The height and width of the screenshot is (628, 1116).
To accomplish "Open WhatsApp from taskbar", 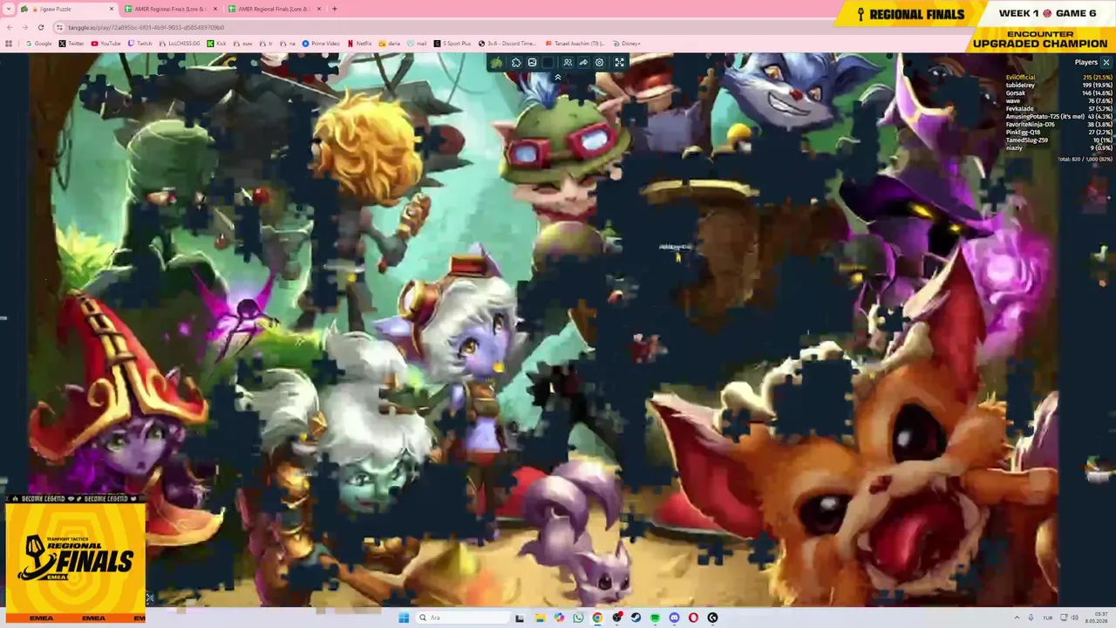I will pos(578,618).
